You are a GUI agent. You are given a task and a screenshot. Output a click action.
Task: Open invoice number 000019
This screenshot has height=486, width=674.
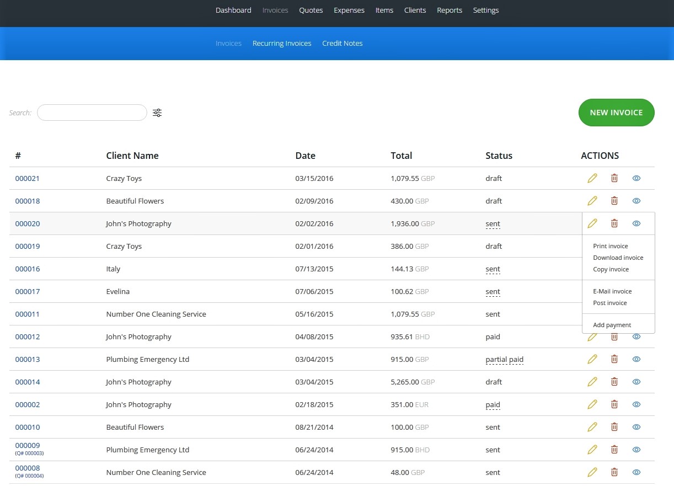28,246
